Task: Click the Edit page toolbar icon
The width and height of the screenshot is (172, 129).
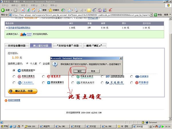Action: (81, 10)
